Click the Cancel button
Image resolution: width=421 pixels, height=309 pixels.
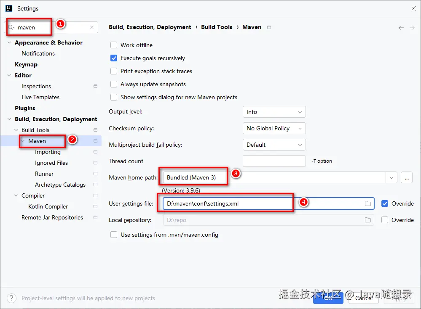click(364, 298)
